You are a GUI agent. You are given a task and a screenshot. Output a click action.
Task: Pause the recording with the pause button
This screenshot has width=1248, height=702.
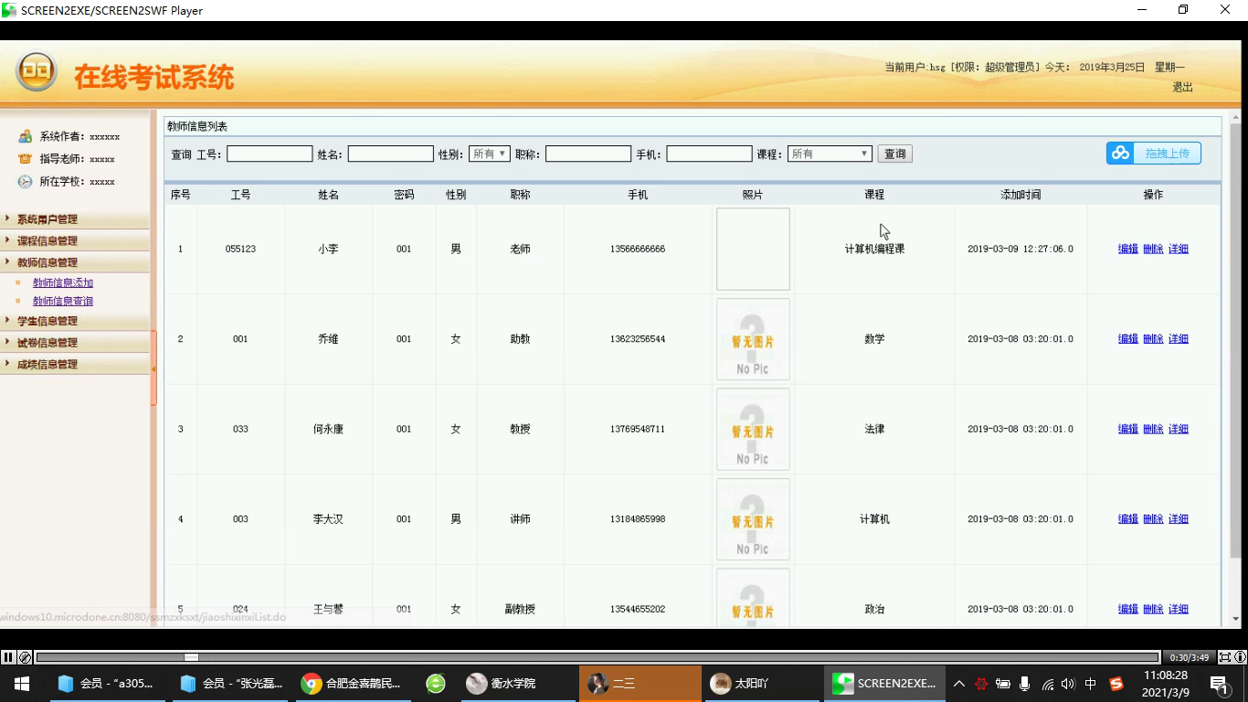point(7,657)
